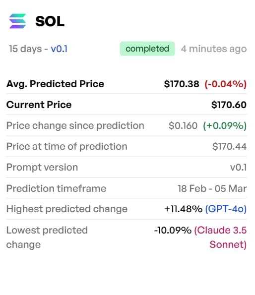Click the 15 days duration text
This screenshot has width=255, height=295.
click(x=25, y=49)
